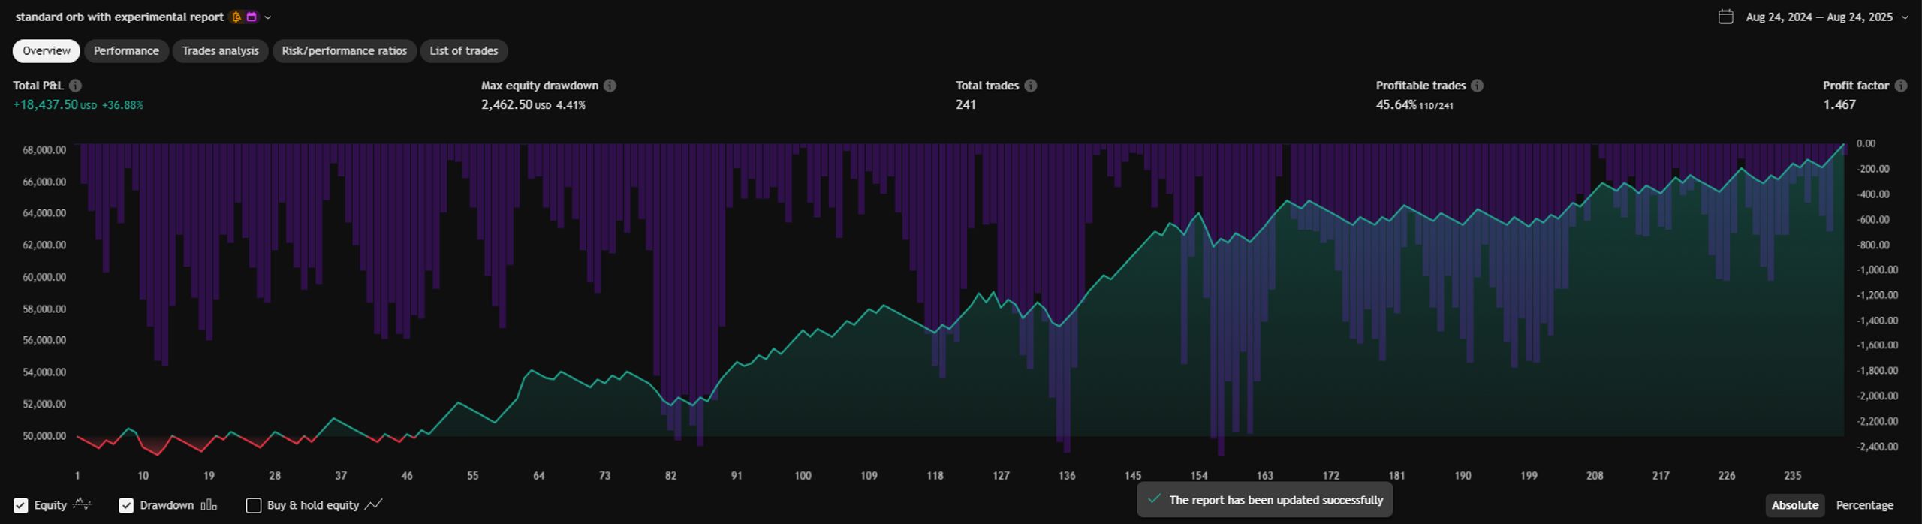The image size is (1922, 524).
Task: Select the Absolute scale option
Action: coord(1795,505)
